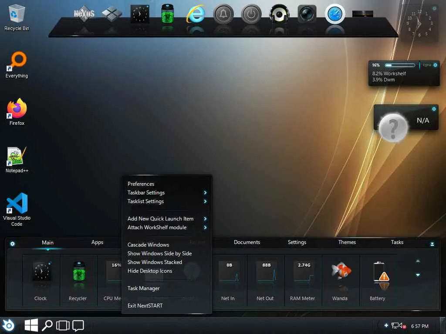Open the blue speedometer dock icon
The width and height of the screenshot is (446, 334).
pyautogui.click(x=335, y=13)
